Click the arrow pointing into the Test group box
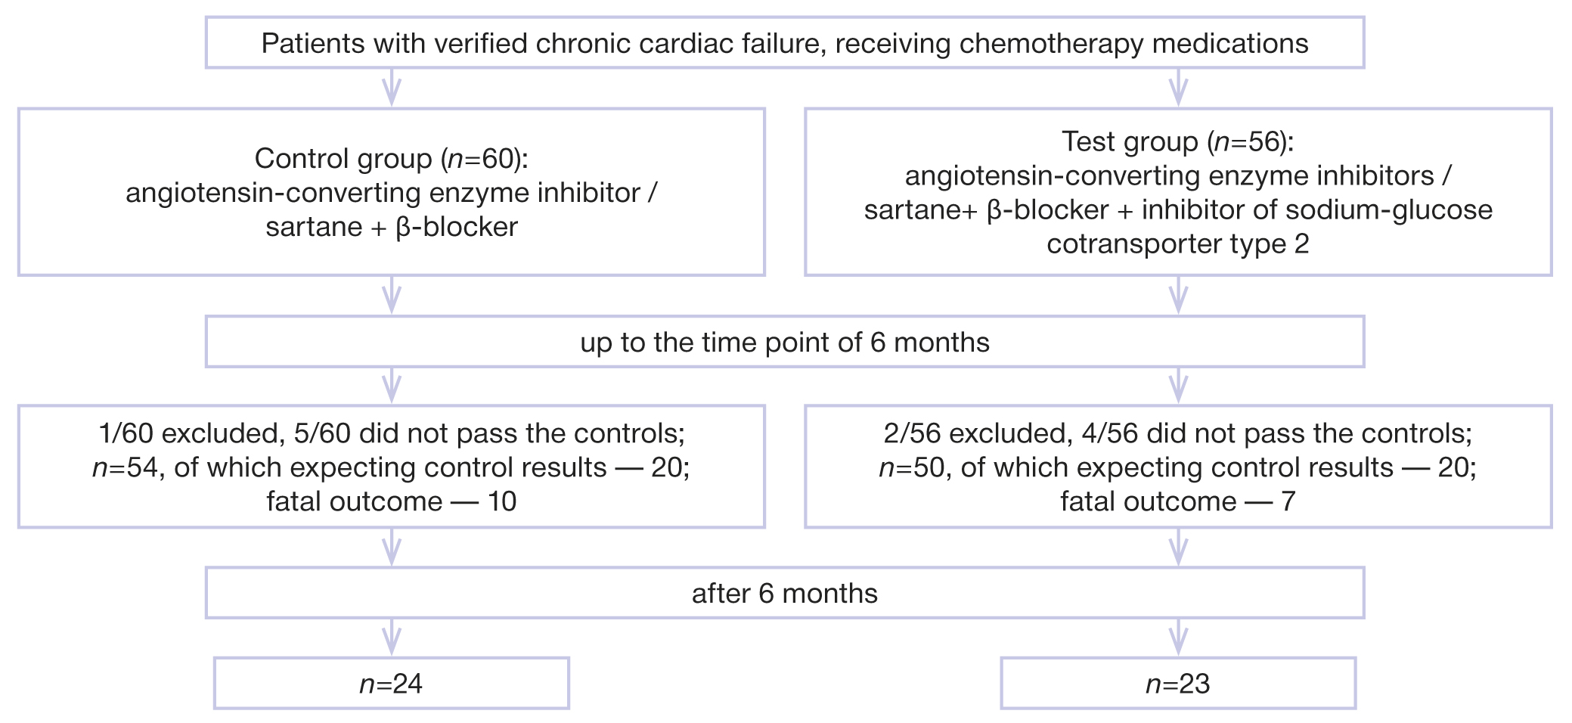This screenshot has width=1572, height=723. click(1178, 88)
